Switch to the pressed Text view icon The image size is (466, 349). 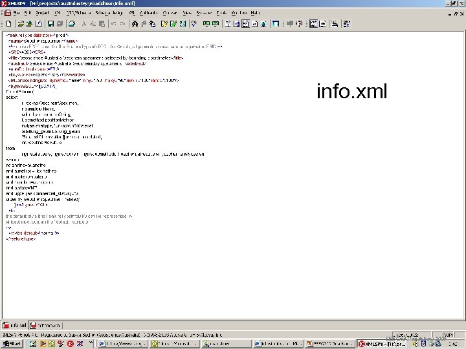(x=245, y=24)
